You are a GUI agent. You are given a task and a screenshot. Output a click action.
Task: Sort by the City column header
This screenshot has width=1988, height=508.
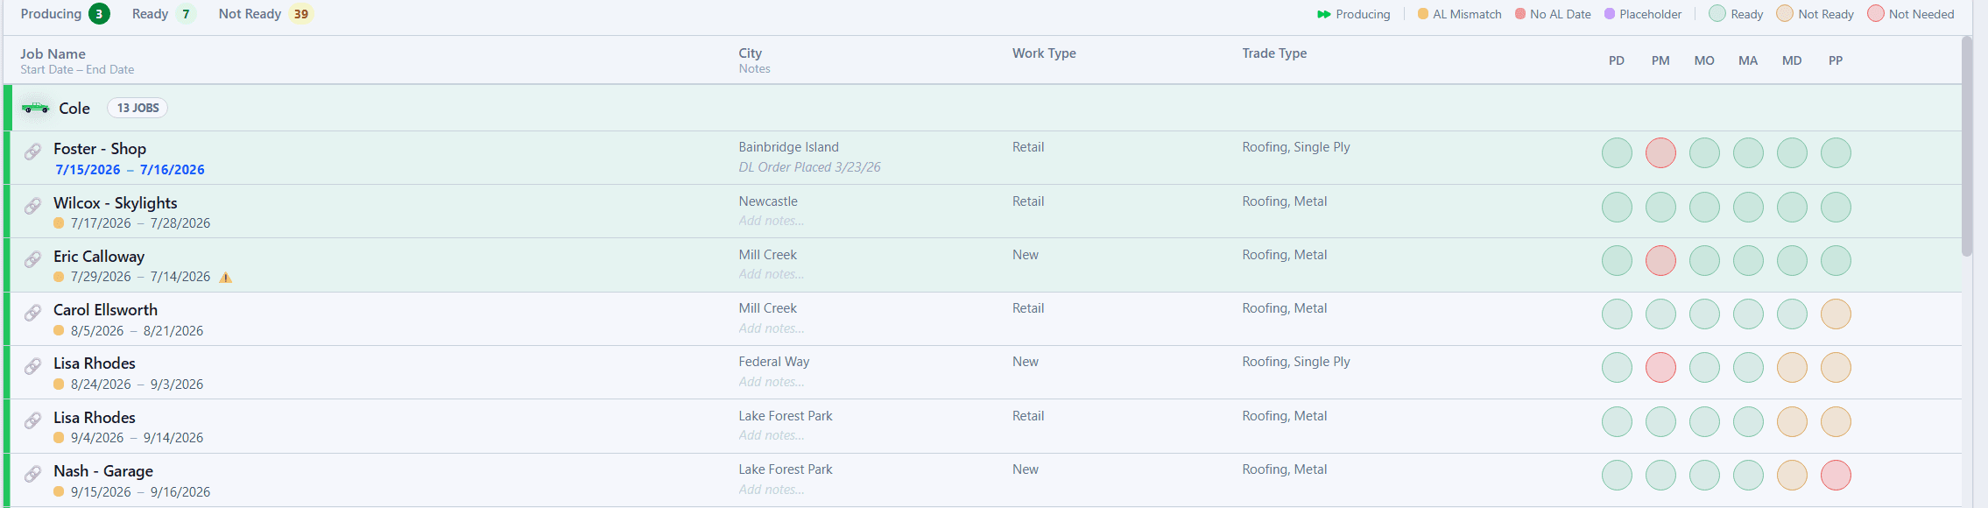click(x=750, y=53)
